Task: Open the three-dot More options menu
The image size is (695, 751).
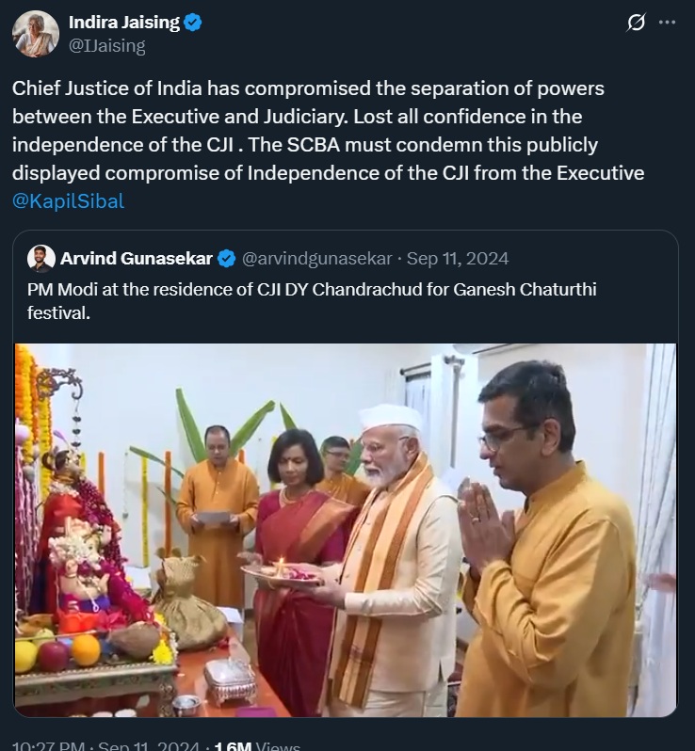Action: pyautogui.click(x=668, y=24)
